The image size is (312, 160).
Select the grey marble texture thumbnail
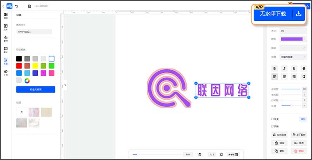click(x=22, y=123)
